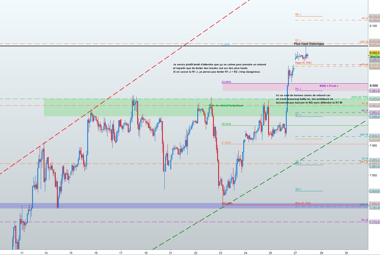The width and height of the screenshot is (380, 255).
Task: Click the 7 850 price scale value
Action: tap(373, 175)
